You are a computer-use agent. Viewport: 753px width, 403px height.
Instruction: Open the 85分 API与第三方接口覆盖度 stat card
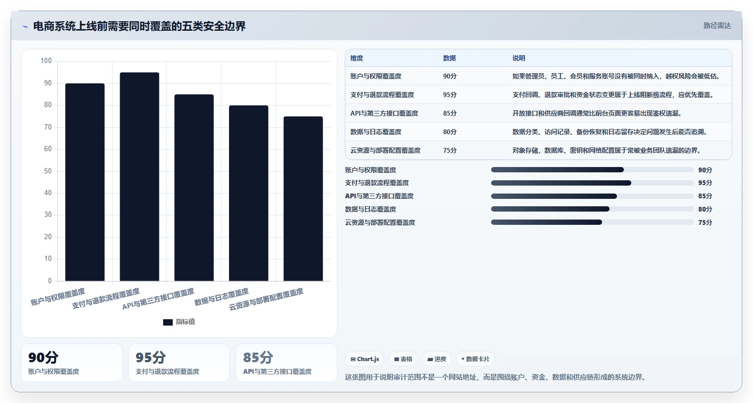pos(286,363)
